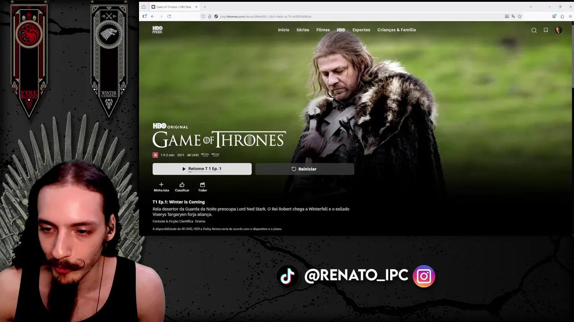Click the Classificar thumbs-up icon
574x322 pixels.
(182, 185)
